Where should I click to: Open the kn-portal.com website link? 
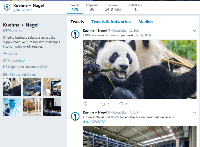click(17, 60)
